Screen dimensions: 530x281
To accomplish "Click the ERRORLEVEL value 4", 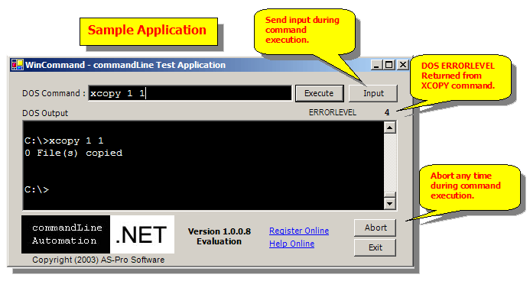I will [x=387, y=112].
